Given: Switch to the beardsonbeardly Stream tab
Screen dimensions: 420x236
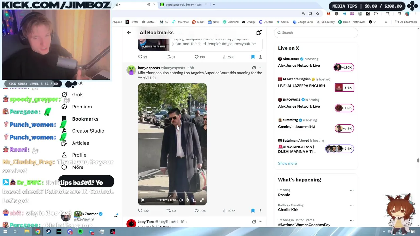Looking at the screenshot, I should coord(183,5).
